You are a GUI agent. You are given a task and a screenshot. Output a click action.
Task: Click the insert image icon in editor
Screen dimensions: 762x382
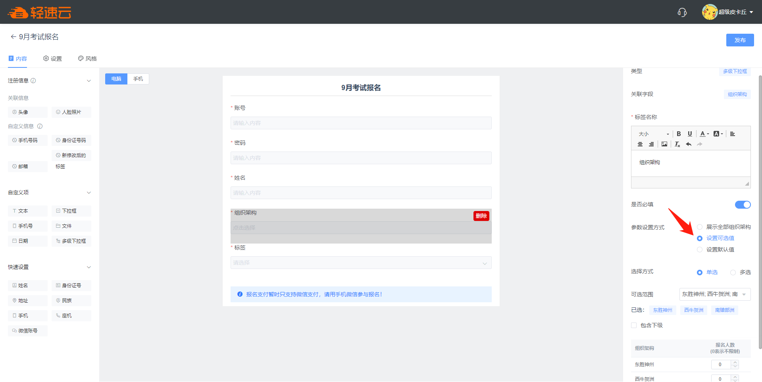click(664, 144)
